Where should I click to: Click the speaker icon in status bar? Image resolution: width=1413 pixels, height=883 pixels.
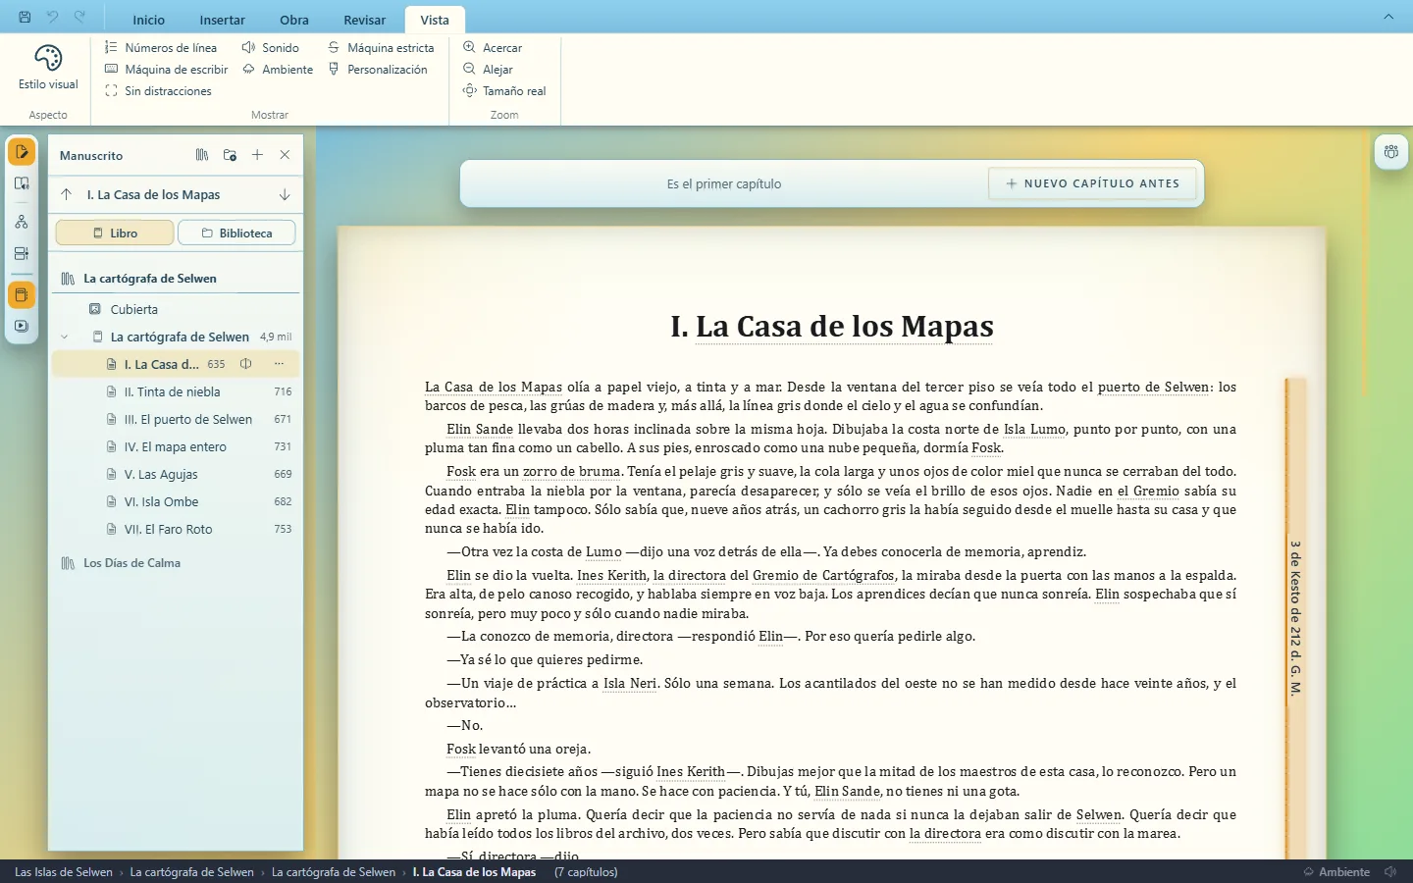coord(1390,871)
